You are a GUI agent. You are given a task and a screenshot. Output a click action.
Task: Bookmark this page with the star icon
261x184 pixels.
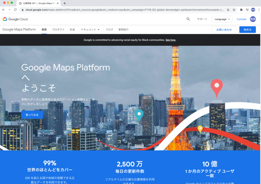pos(234,10)
